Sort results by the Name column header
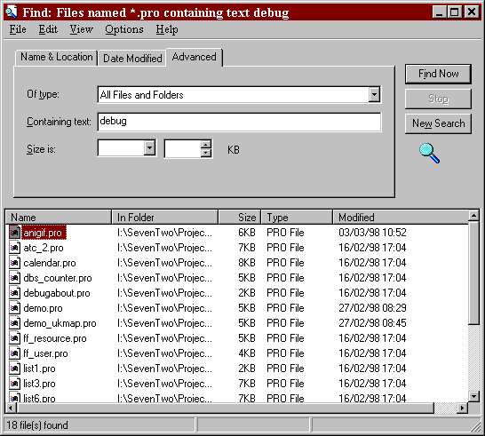Screen dimensions: 485x436 coord(59,217)
